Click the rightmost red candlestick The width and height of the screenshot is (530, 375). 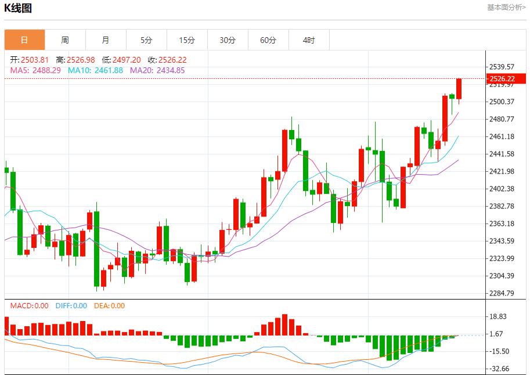pyautogui.click(x=459, y=89)
